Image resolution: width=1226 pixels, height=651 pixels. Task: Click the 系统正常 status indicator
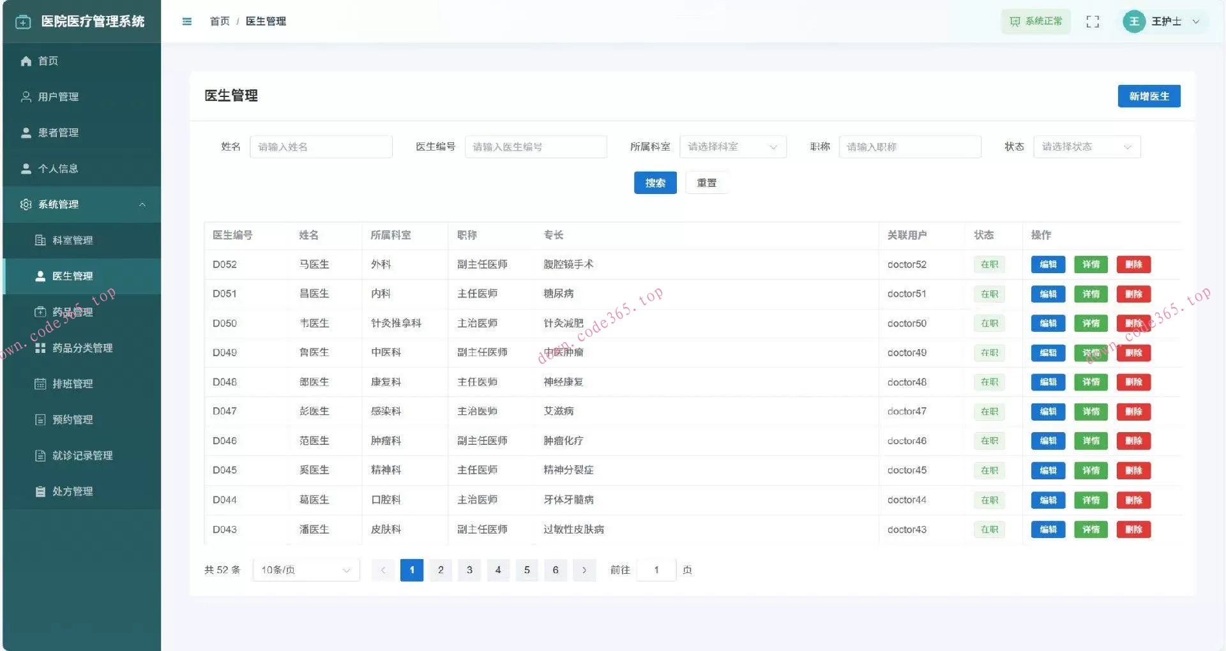point(1035,21)
